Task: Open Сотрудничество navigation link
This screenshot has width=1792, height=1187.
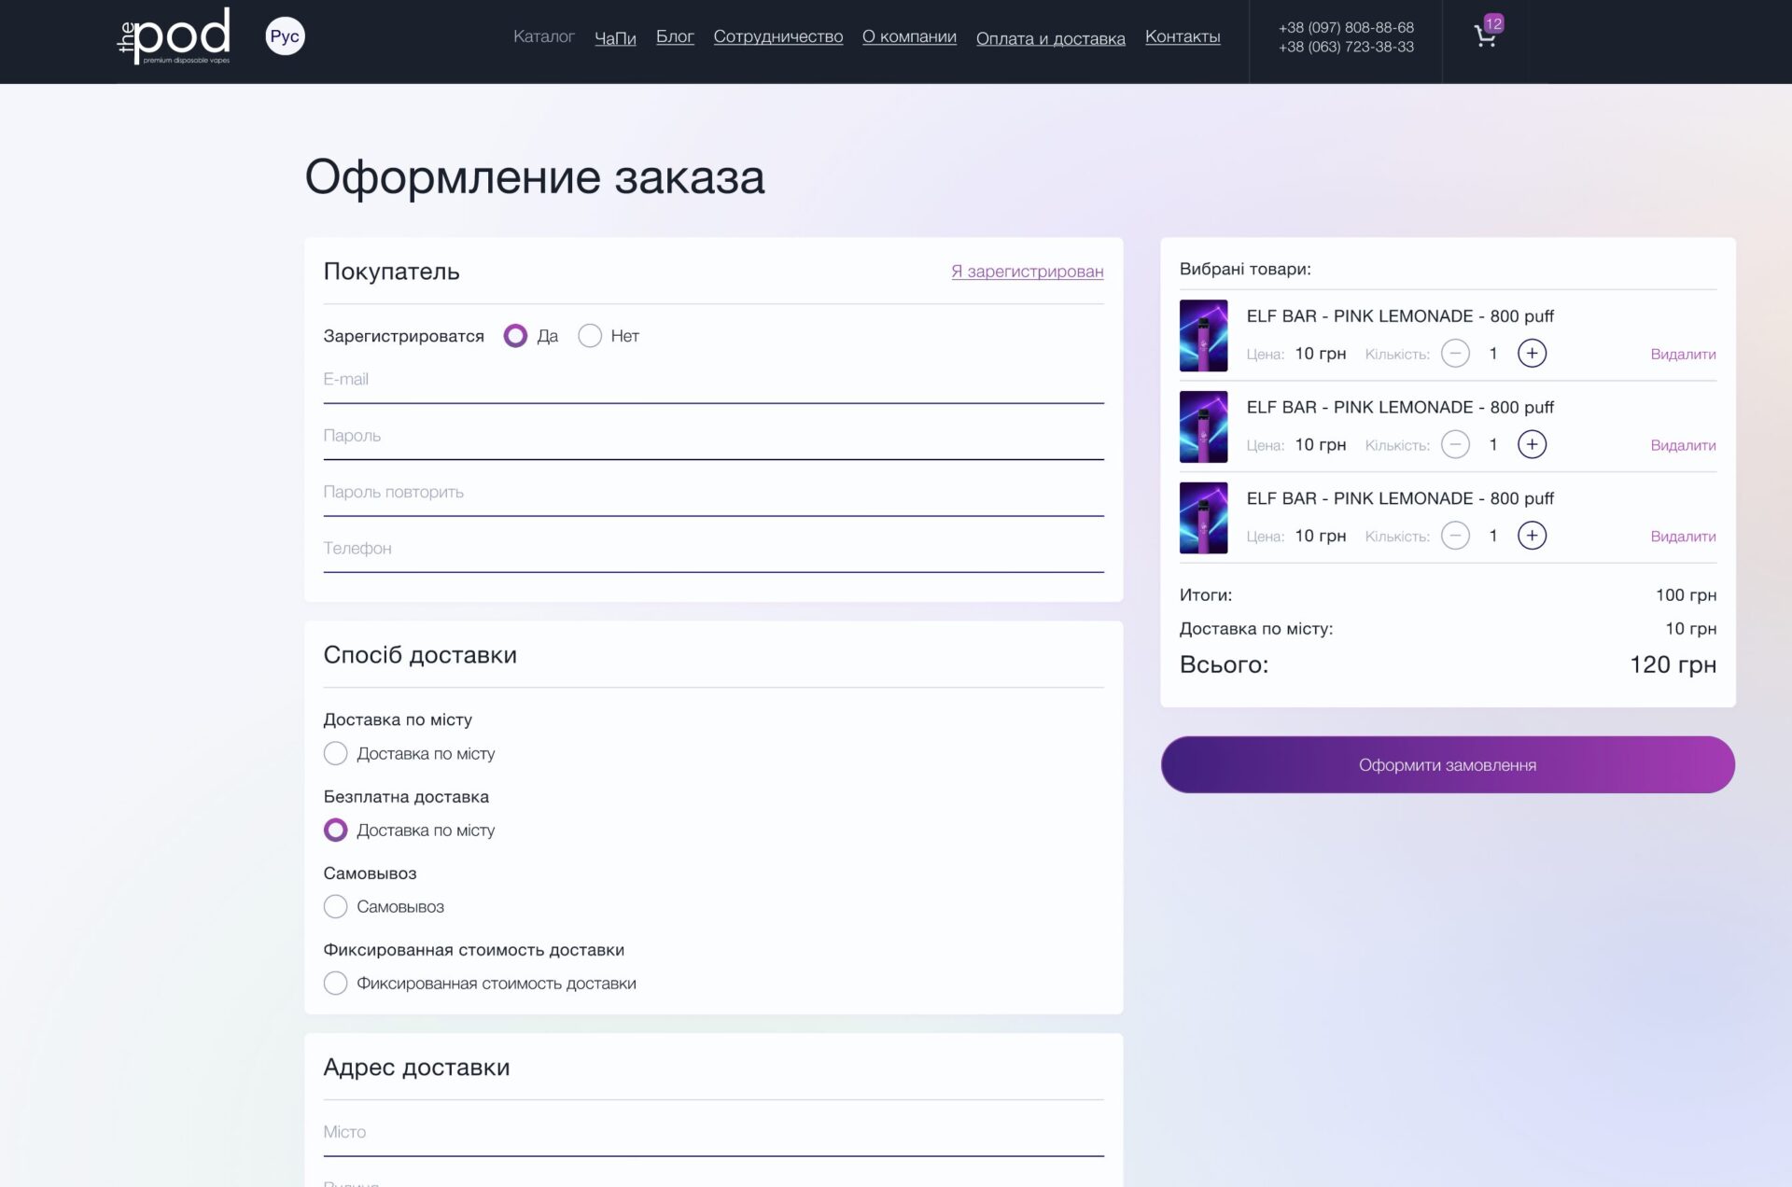Action: (778, 36)
